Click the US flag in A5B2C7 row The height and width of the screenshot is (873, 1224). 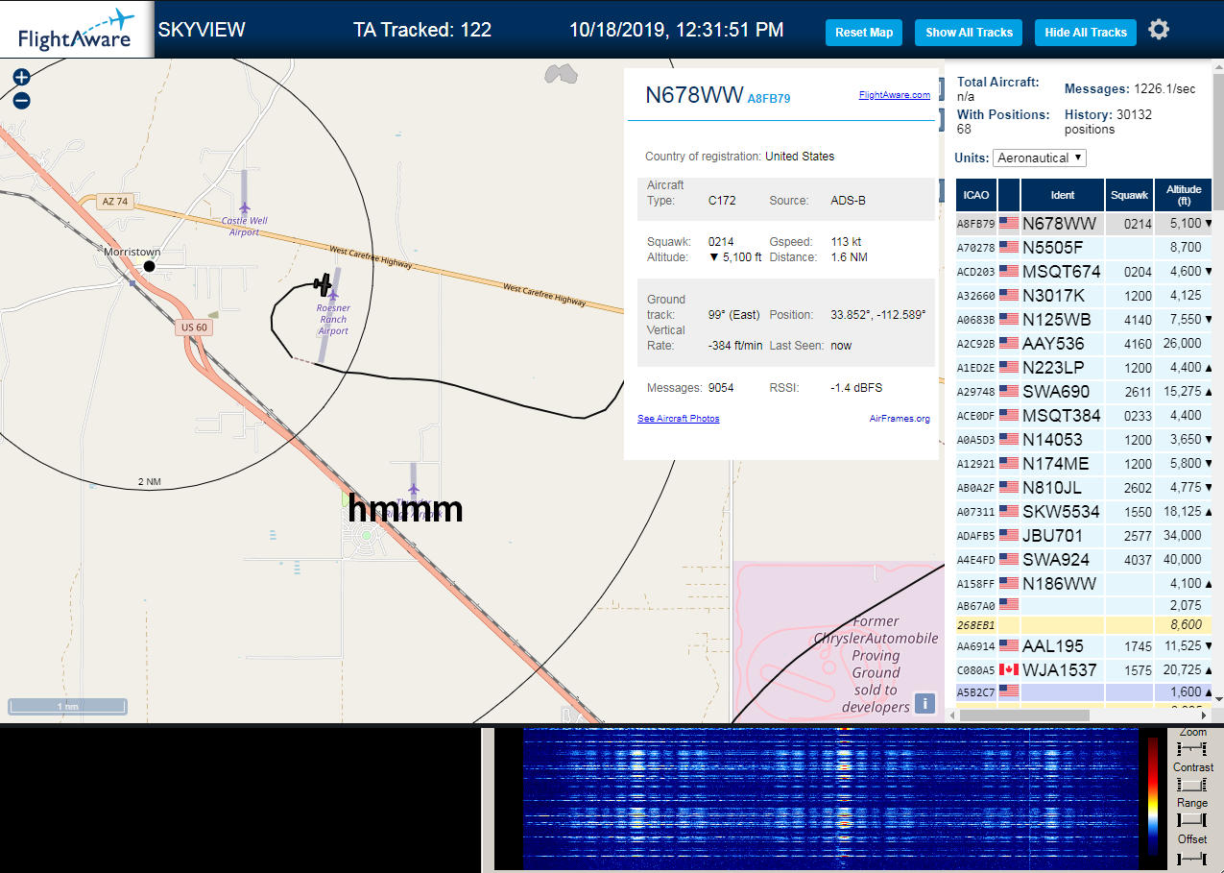(1008, 691)
